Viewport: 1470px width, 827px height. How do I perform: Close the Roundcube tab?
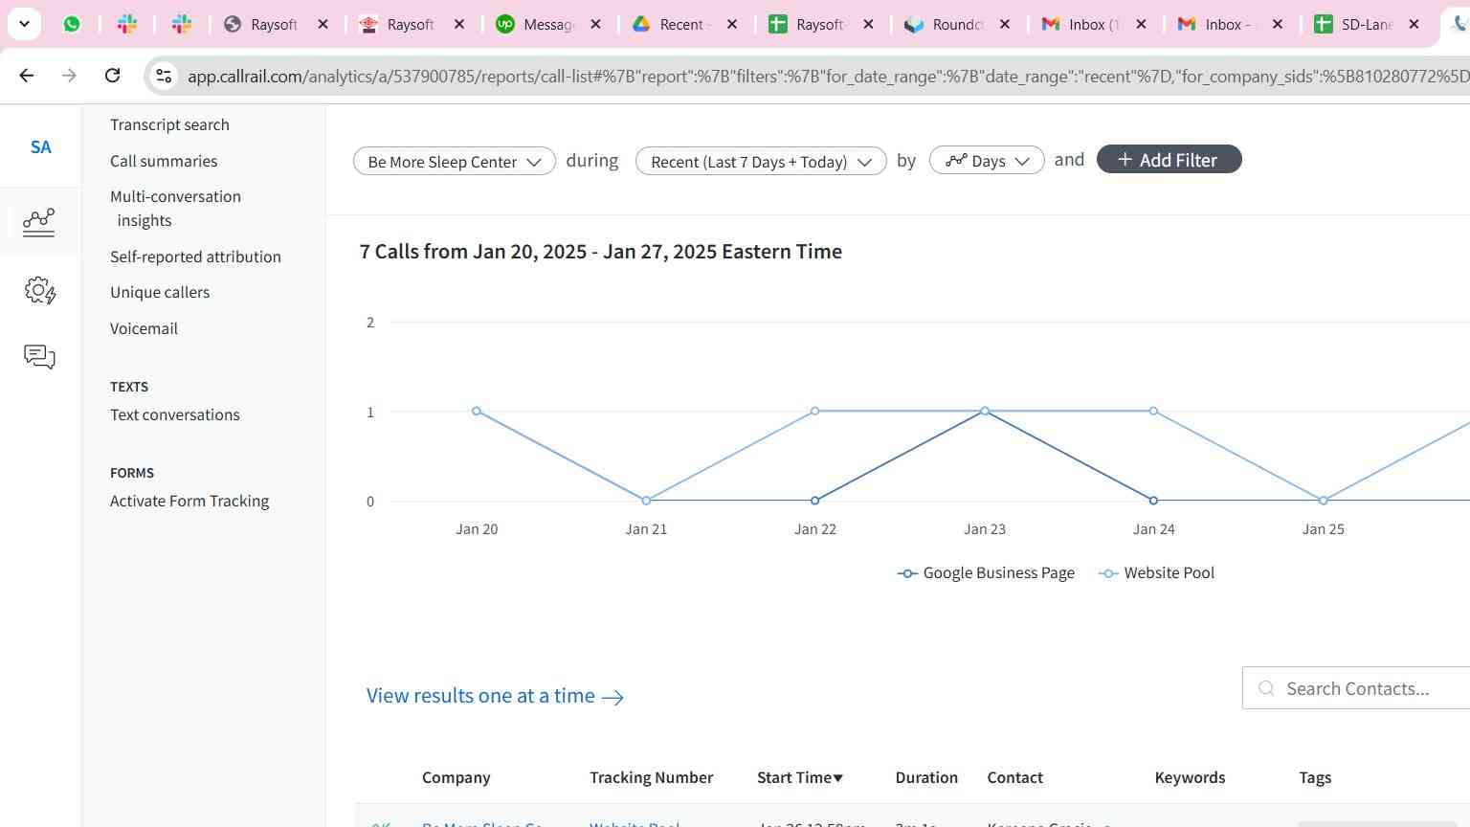[x=1005, y=24]
